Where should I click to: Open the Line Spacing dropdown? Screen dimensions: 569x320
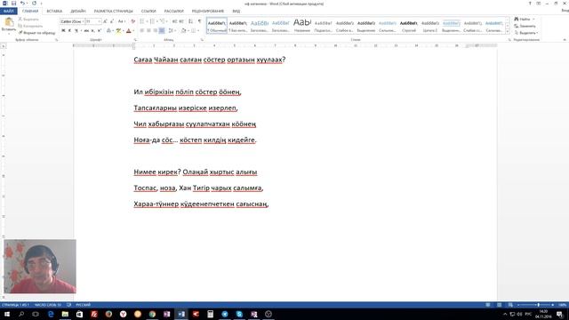[x=172, y=31]
